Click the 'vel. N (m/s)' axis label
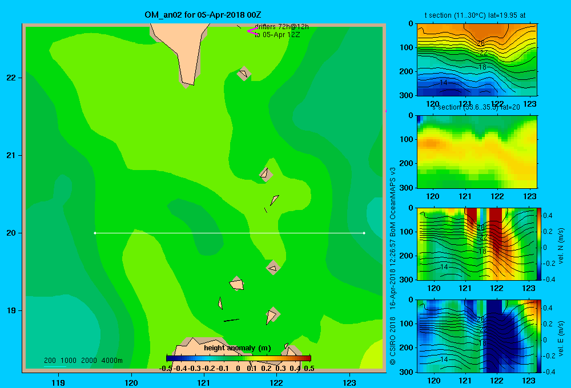This screenshot has height=388, width=571. point(561,246)
